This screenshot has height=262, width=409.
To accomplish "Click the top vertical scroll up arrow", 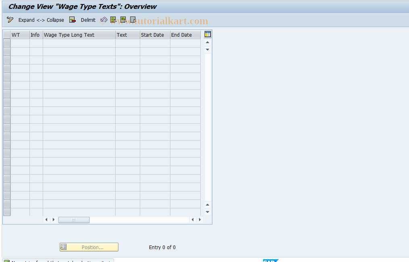I will click(x=208, y=42).
